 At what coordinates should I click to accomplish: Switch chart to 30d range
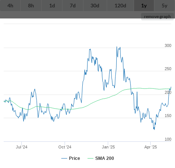95,6
